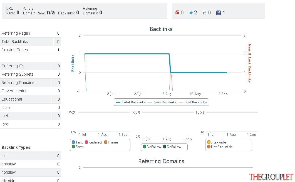Select the text row under Backlink Types
Viewport: 295px width, 182px height.
(x=31, y=156)
